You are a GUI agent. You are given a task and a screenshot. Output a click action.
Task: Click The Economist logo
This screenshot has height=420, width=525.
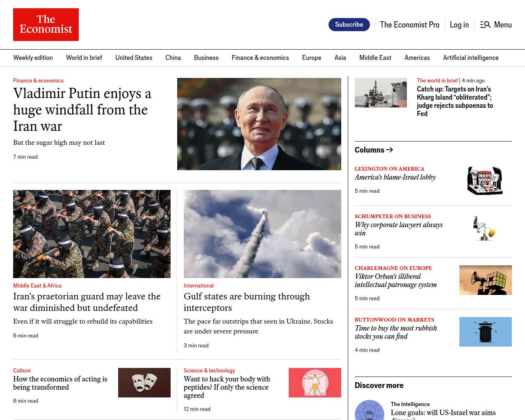[x=46, y=25]
